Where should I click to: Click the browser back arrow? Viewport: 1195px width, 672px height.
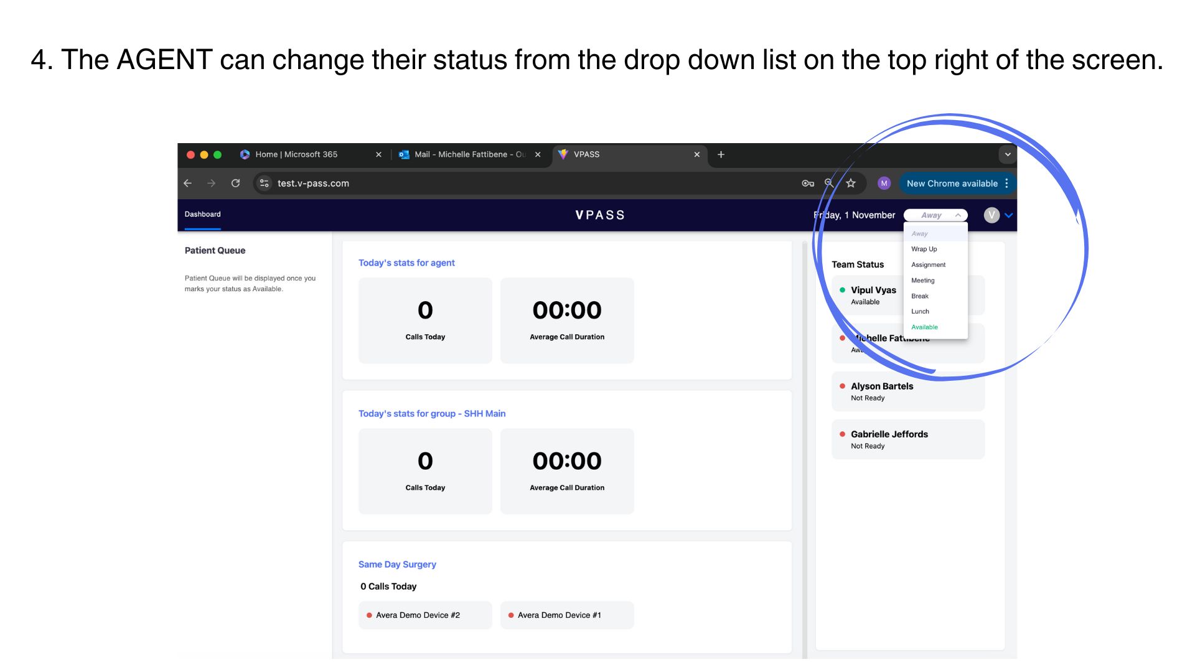click(x=187, y=183)
